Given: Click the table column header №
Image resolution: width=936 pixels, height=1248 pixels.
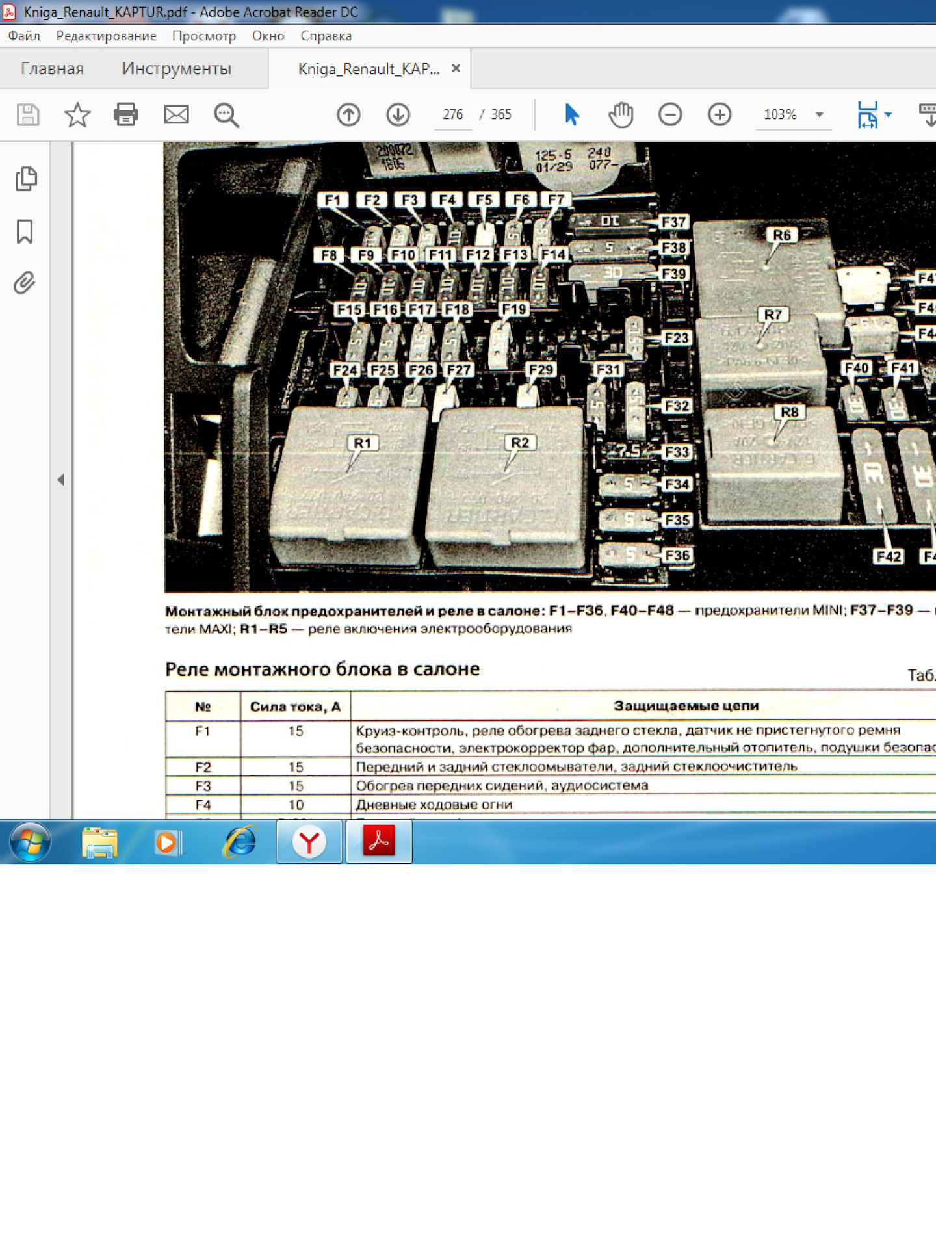Looking at the screenshot, I should click(203, 707).
